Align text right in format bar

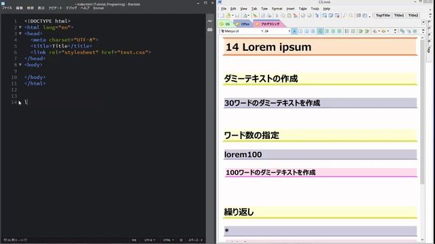click(333, 31)
